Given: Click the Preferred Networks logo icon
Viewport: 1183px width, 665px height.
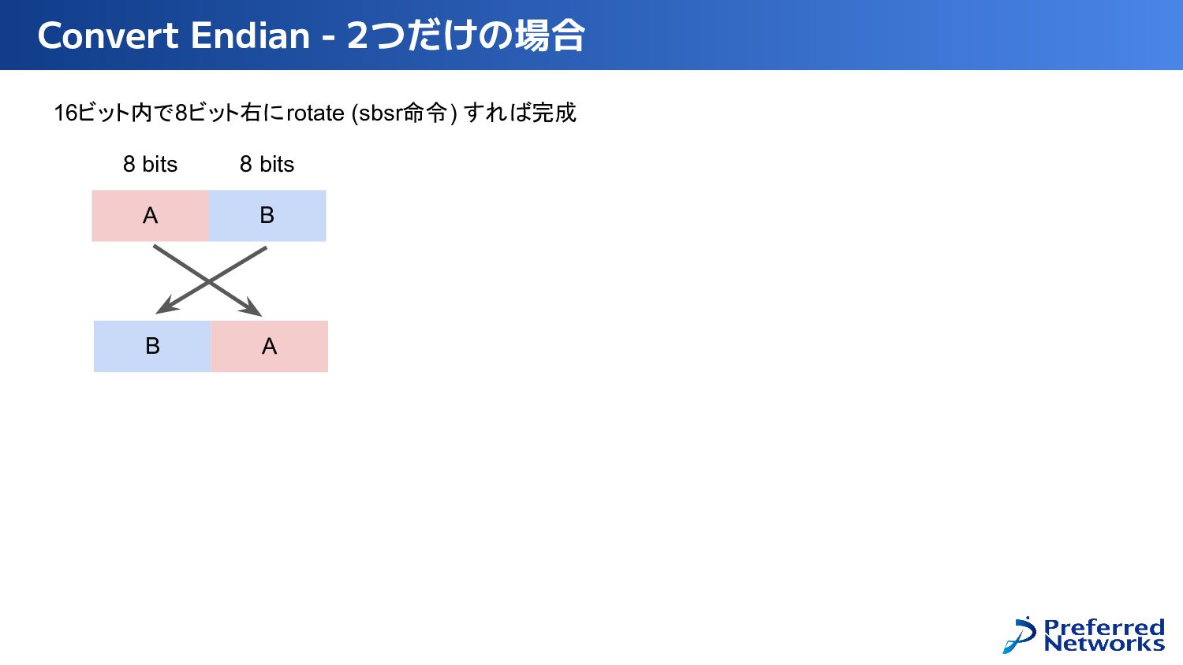Looking at the screenshot, I should (1020, 635).
